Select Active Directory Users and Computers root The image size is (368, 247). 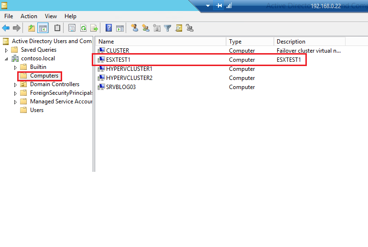52,41
